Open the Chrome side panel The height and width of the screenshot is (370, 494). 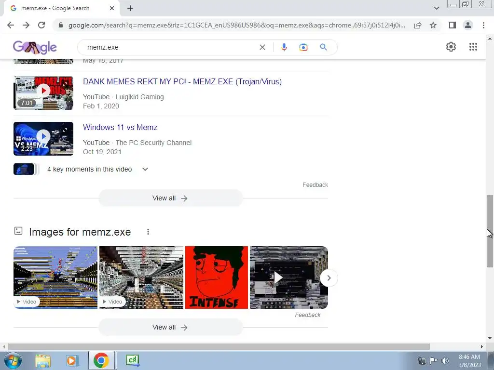pos(453,25)
